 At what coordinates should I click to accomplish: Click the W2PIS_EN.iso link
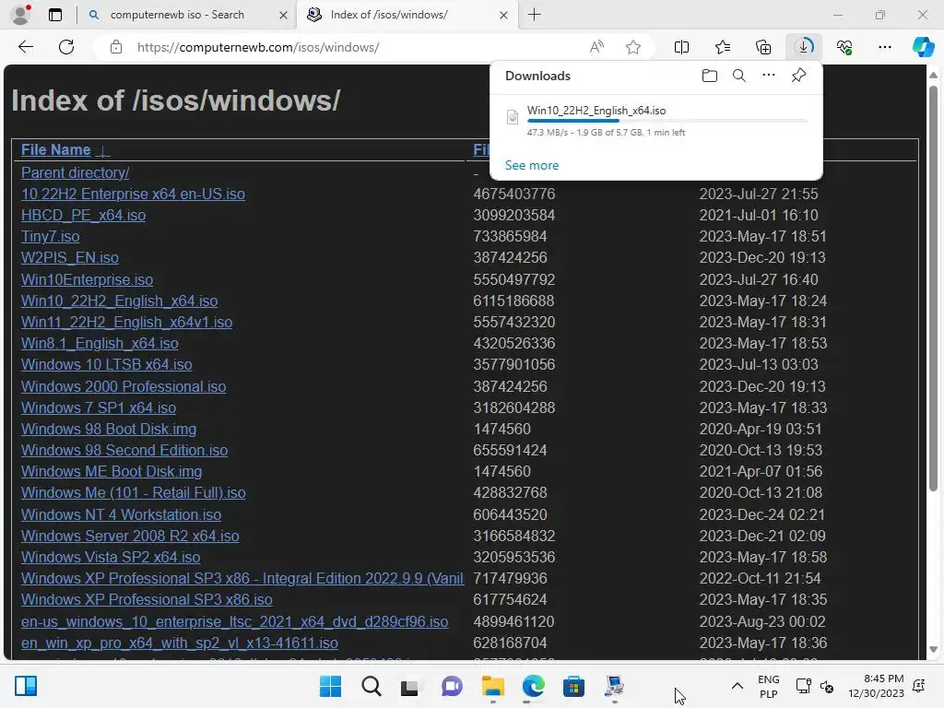[x=70, y=258]
